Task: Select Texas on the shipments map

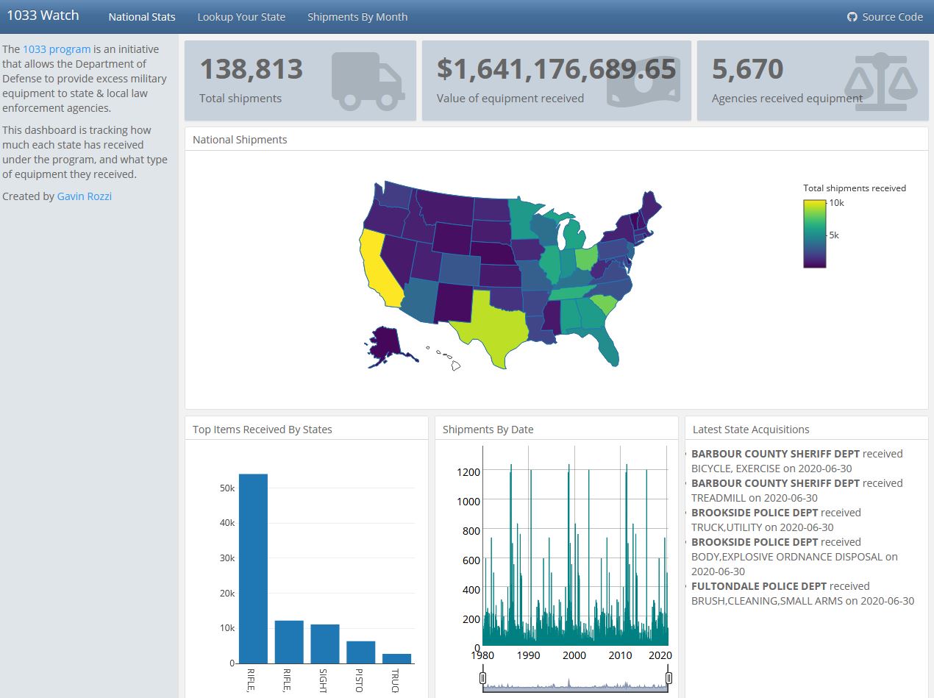Action: click(489, 324)
